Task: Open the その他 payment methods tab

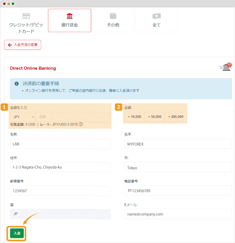Action: (x=113, y=21)
